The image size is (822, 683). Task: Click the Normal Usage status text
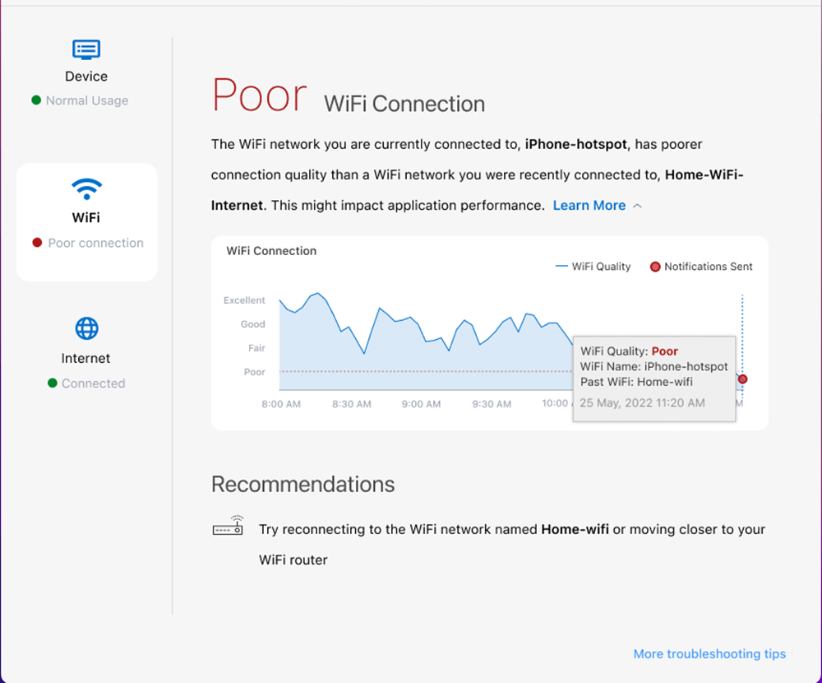[x=87, y=100]
